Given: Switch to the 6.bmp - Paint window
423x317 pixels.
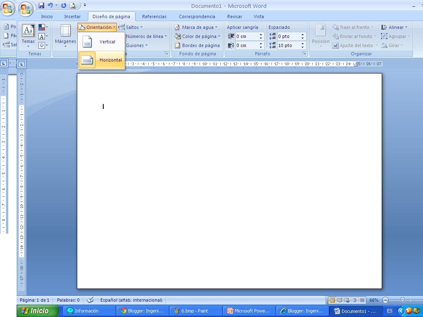Looking at the screenshot, I should (x=196, y=311).
